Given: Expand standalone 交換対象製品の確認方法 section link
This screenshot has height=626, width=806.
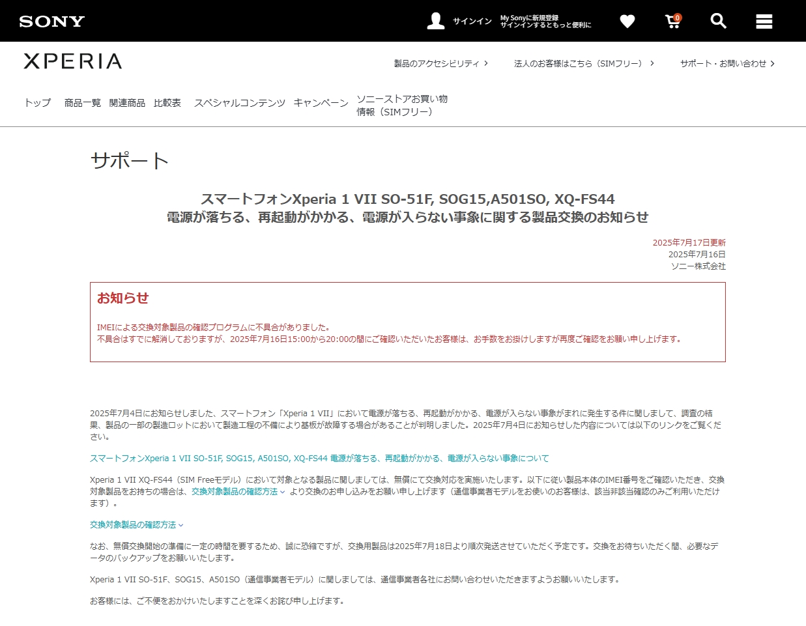Looking at the screenshot, I should point(137,525).
